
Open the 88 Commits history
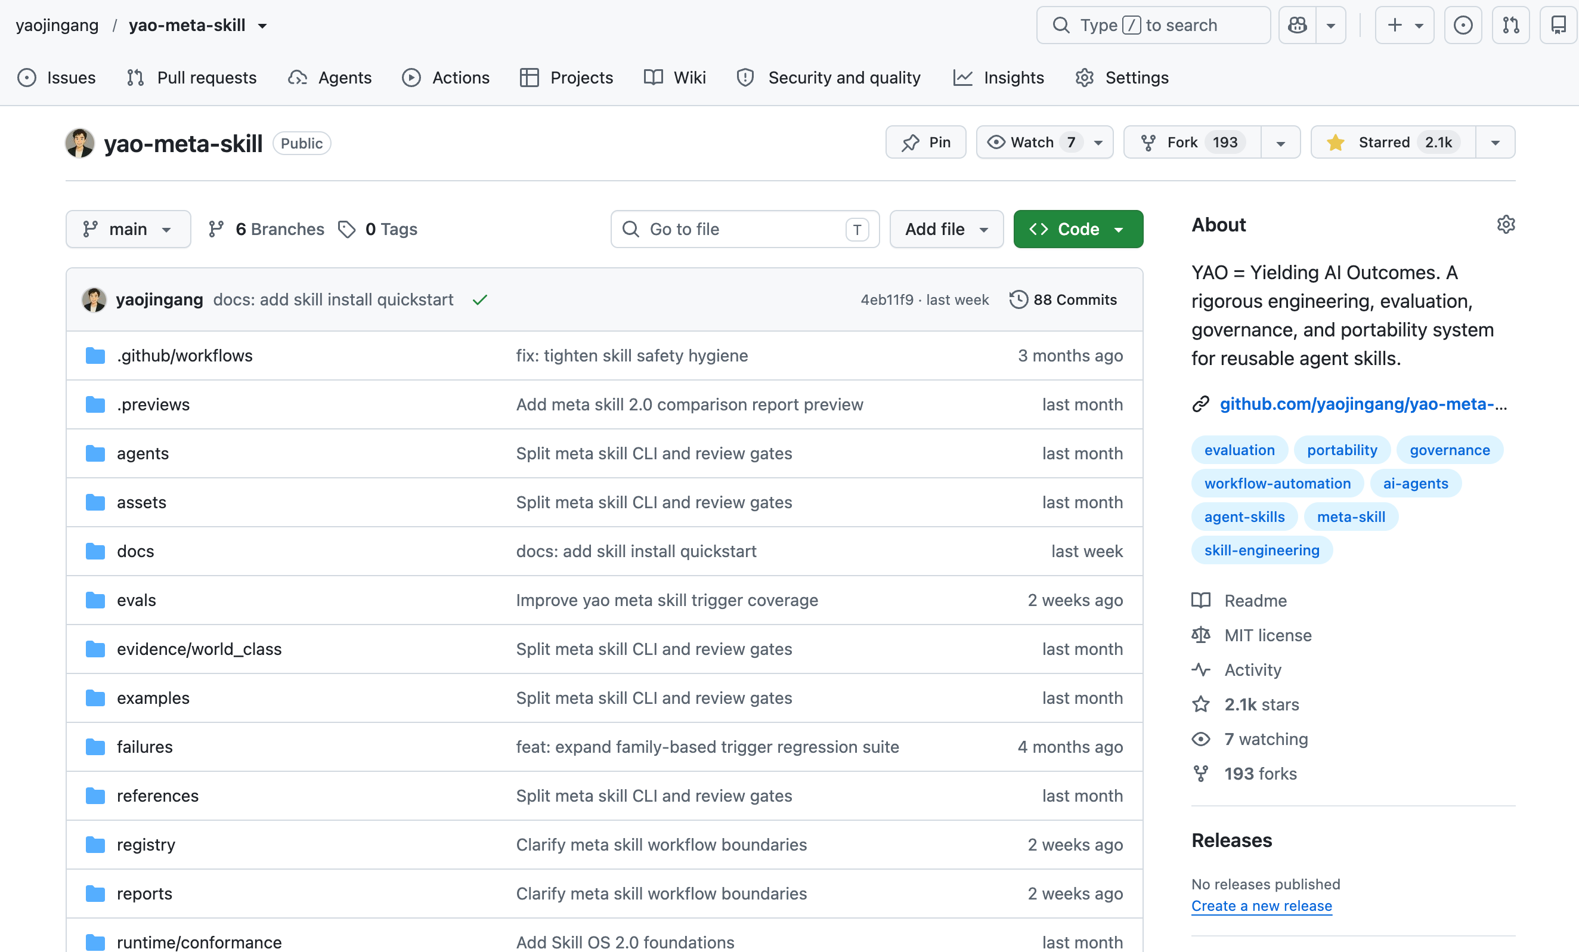[1063, 299]
